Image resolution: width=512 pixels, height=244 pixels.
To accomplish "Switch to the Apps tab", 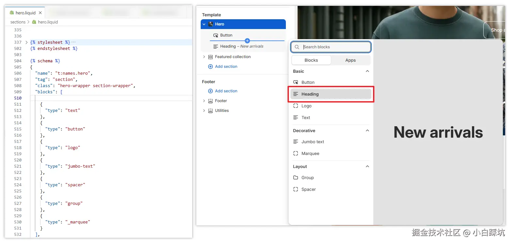I will click(350, 60).
